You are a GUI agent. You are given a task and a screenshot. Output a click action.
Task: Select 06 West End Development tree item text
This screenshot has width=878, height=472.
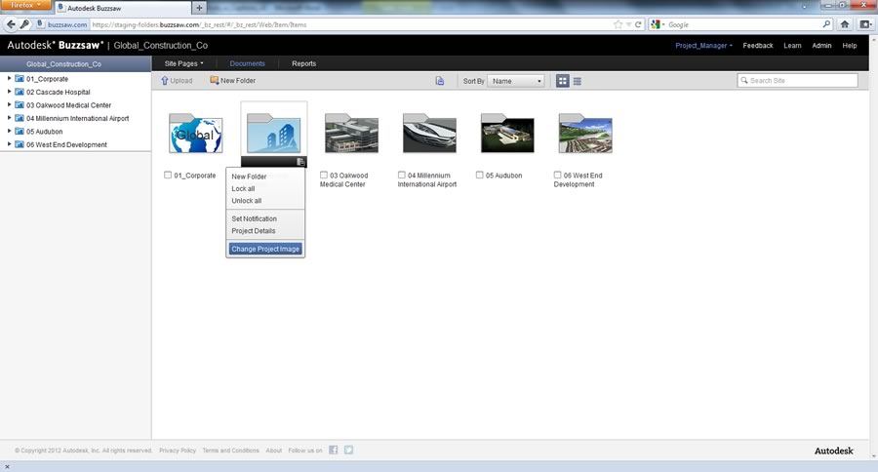66,144
